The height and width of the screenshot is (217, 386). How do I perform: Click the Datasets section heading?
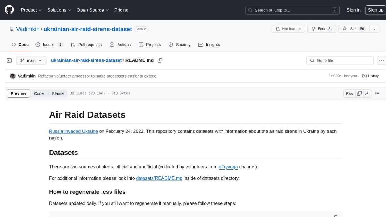[x=64, y=153]
